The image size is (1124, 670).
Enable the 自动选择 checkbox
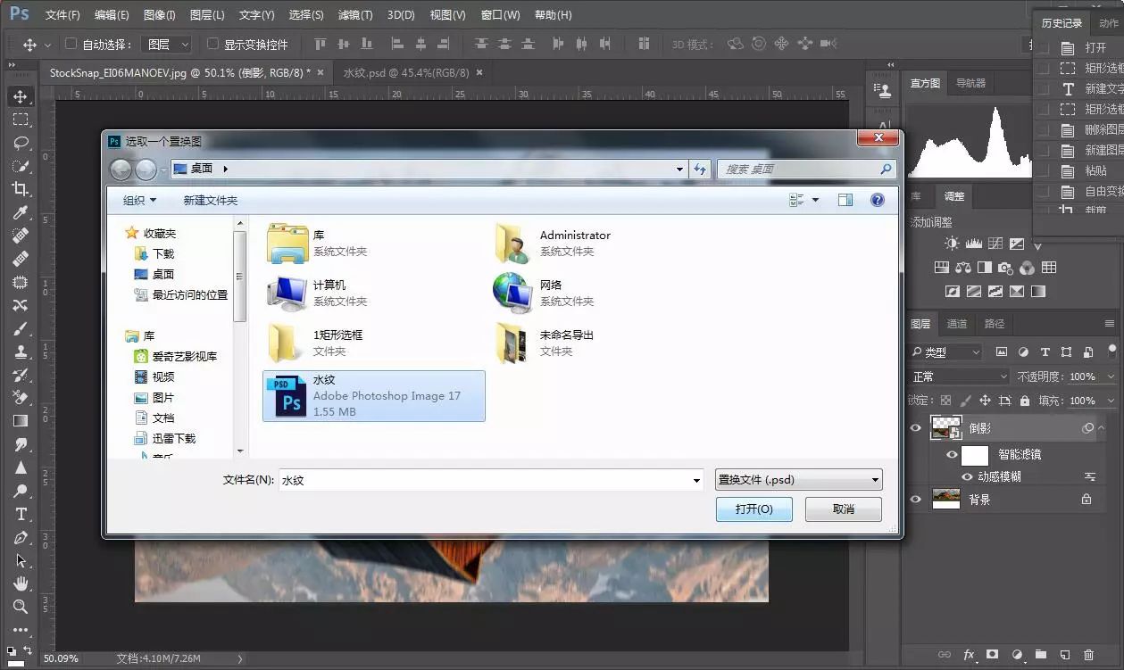click(x=71, y=44)
